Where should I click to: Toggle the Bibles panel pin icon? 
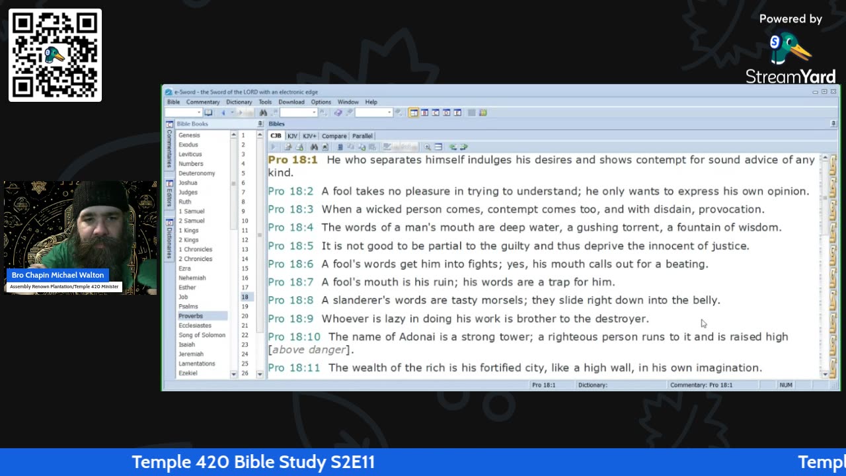(x=833, y=124)
